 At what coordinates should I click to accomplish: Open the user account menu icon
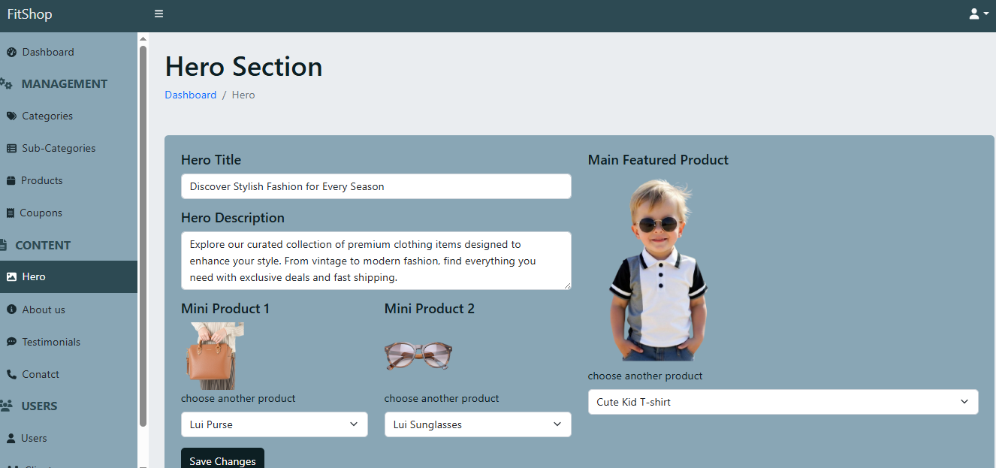click(978, 14)
